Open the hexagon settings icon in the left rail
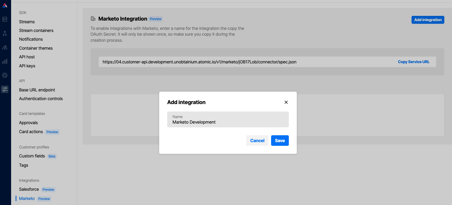The image size is (452, 205). tap(5, 75)
